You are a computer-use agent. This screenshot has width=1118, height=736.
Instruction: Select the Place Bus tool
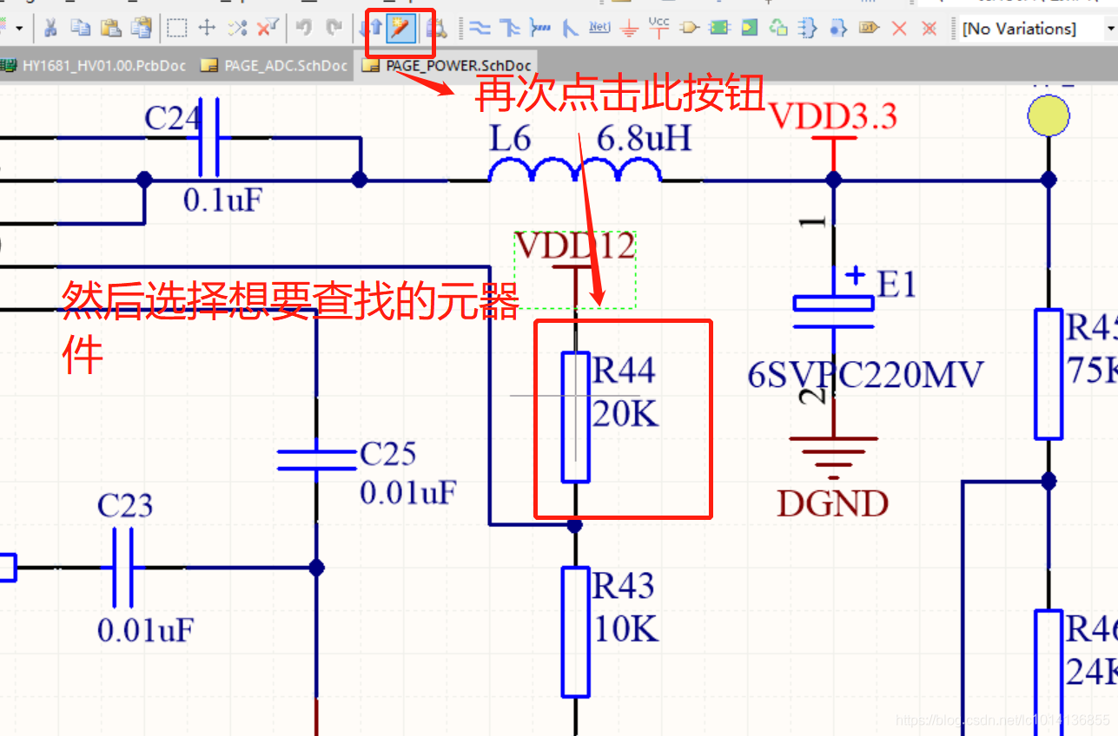coord(510,28)
